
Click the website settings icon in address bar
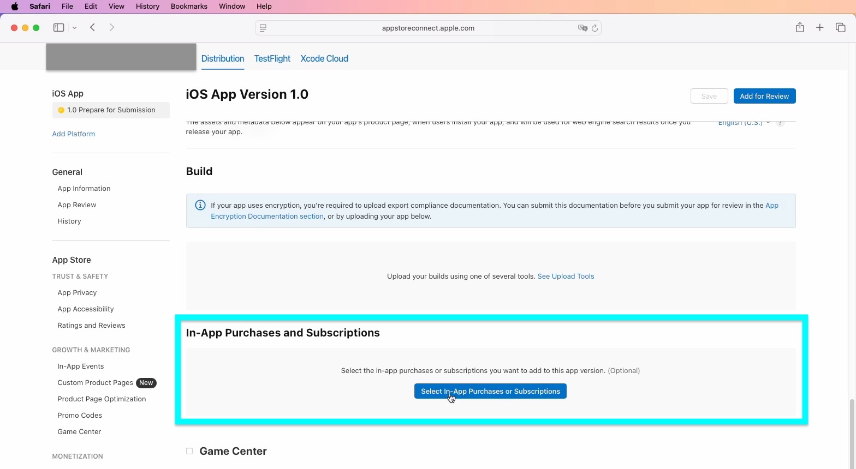tap(263, 28)
